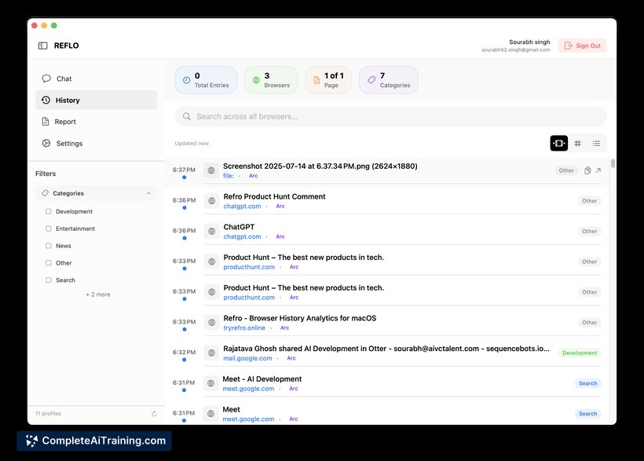Click timeline dot under 6:37 PM
The image size is (644, 461).
tap(184, 177)
